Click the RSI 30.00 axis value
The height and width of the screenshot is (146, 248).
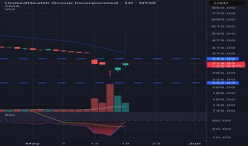(221, 121)
